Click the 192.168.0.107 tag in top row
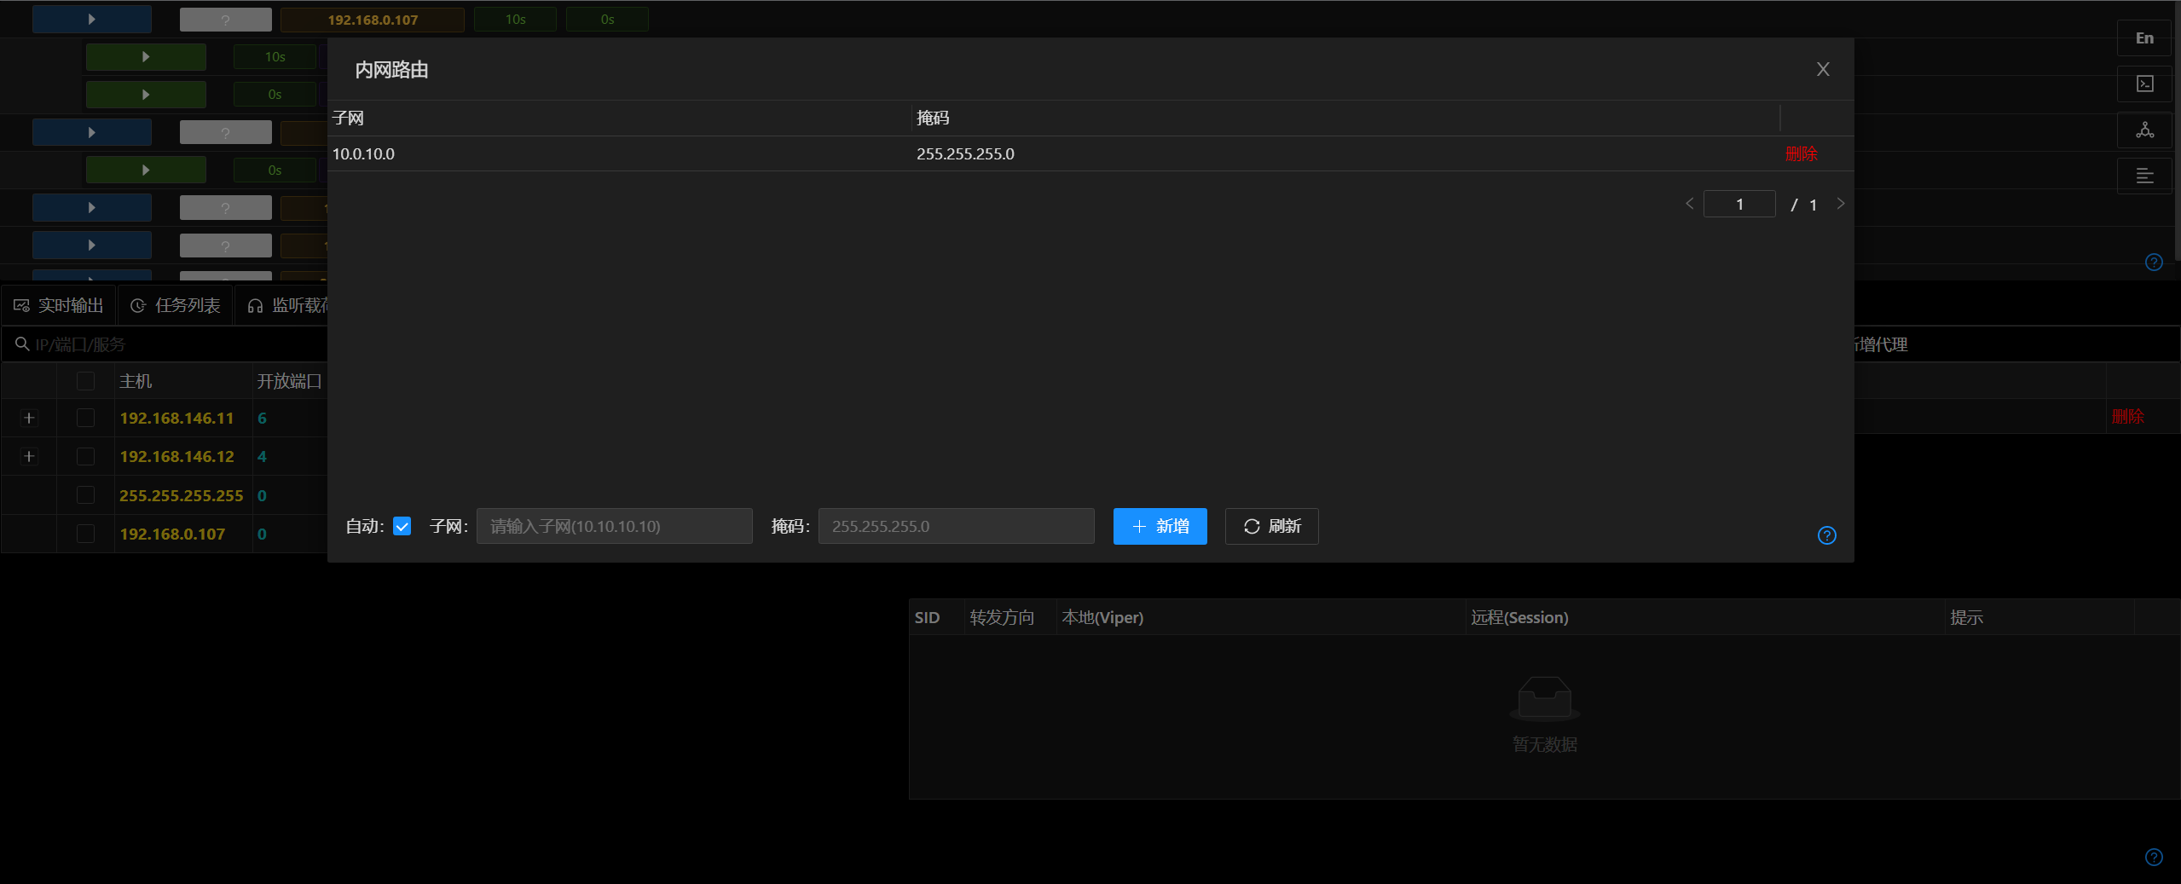Viewport: 2181px width, 884px height. pos(373,20)
